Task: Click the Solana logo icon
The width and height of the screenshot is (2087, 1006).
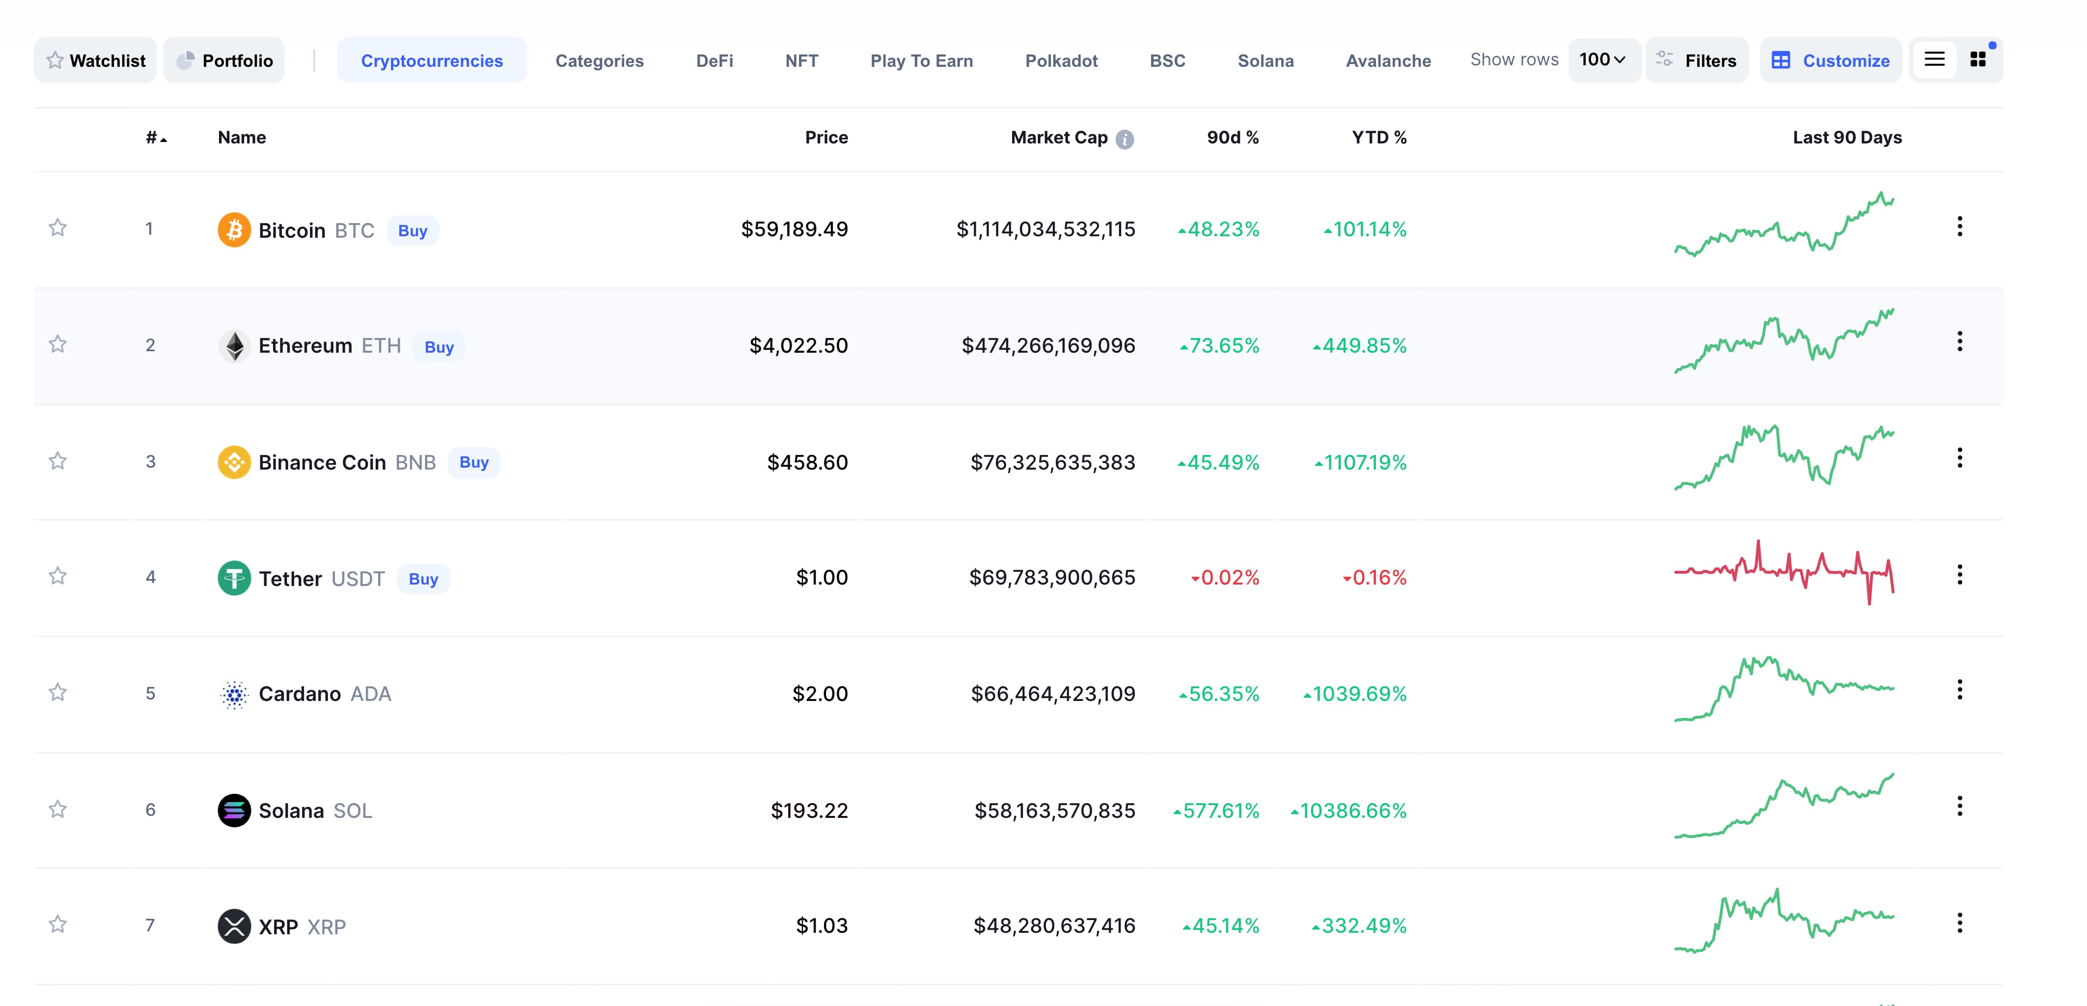Action: 234,810
